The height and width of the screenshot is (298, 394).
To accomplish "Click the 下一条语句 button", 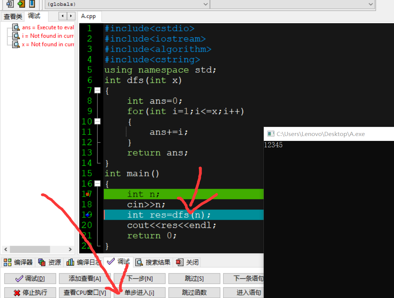I will pos(243,278).
